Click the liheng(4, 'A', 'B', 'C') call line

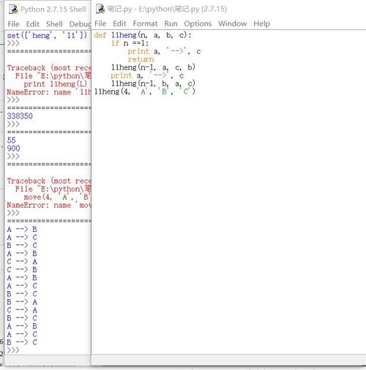tap(145, 91)
